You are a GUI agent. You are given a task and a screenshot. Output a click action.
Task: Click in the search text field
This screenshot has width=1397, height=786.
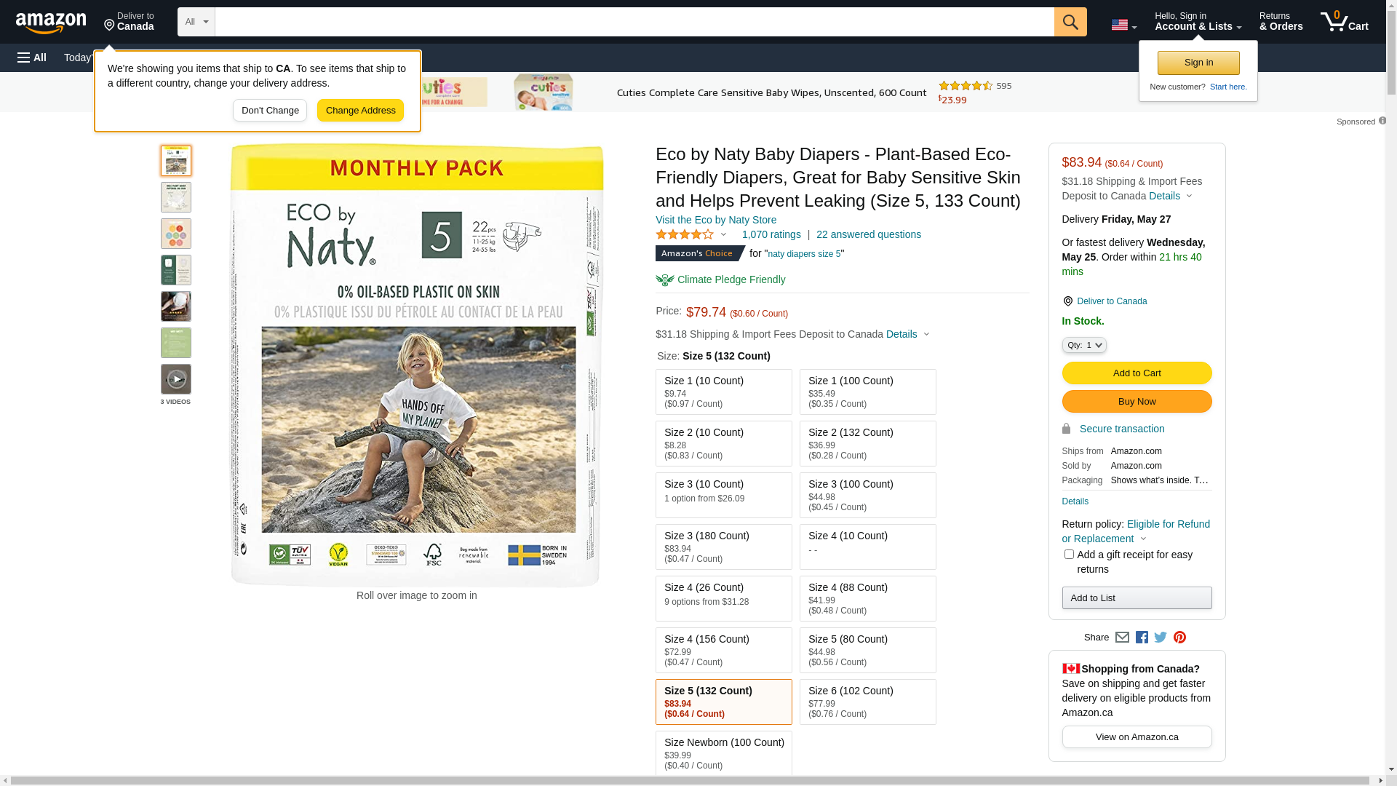pos(633,22)
